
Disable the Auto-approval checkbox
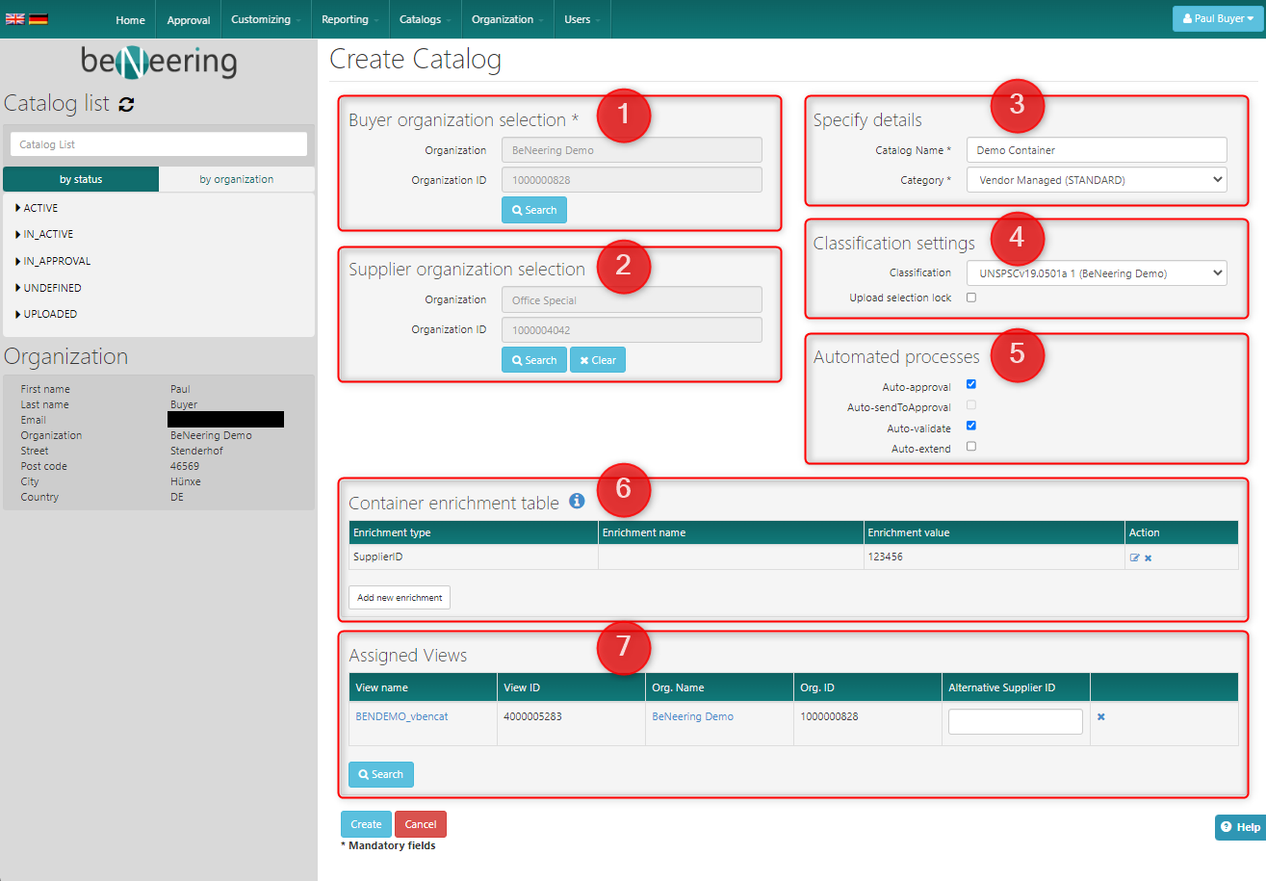[x=970, y=384]
